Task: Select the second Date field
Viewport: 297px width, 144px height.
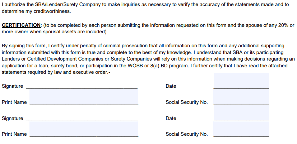Action: click(241, 113)
